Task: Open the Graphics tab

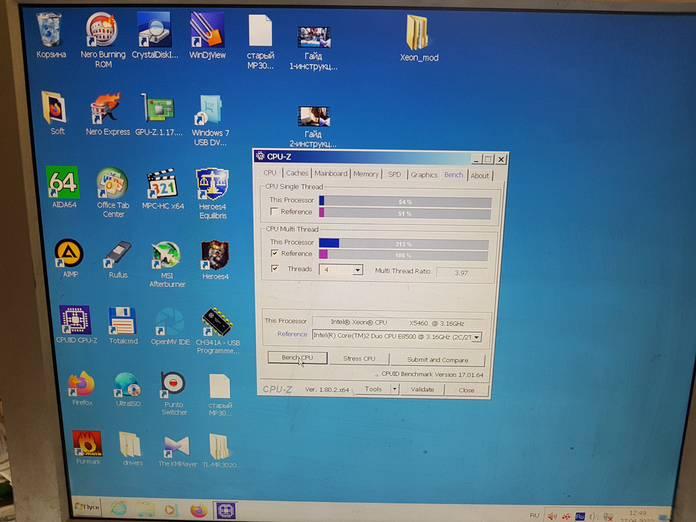Action: (424, 175)
